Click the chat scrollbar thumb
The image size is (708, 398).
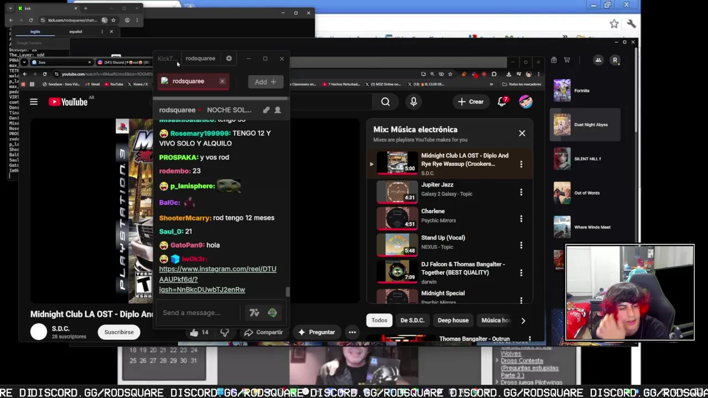pyautogui.click(x=287, y=291)
